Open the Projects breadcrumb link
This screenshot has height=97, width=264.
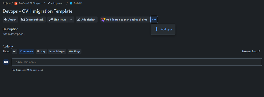(7, 3)
